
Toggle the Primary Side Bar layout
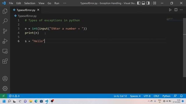tap(139, 3)
